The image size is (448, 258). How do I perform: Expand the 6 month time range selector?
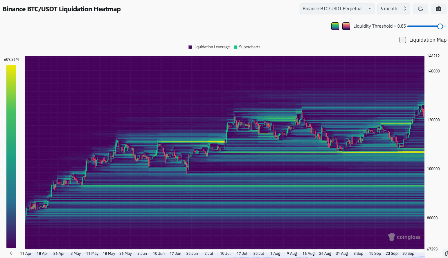389,9
